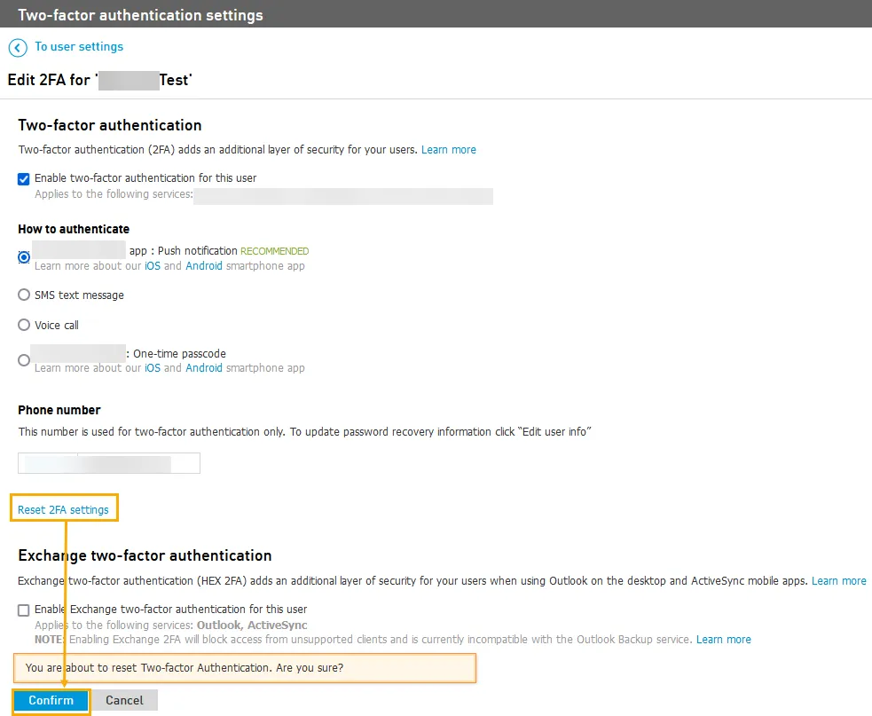Open iOS link under Push notification option
Image resolution: width=872 pixels, height=716 pixels.
click(x=153, y=266)
